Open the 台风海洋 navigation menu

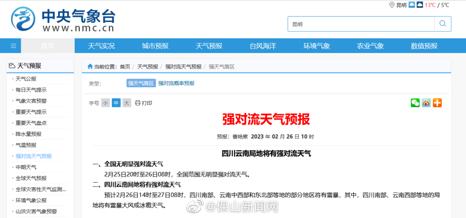coord(262,46)
